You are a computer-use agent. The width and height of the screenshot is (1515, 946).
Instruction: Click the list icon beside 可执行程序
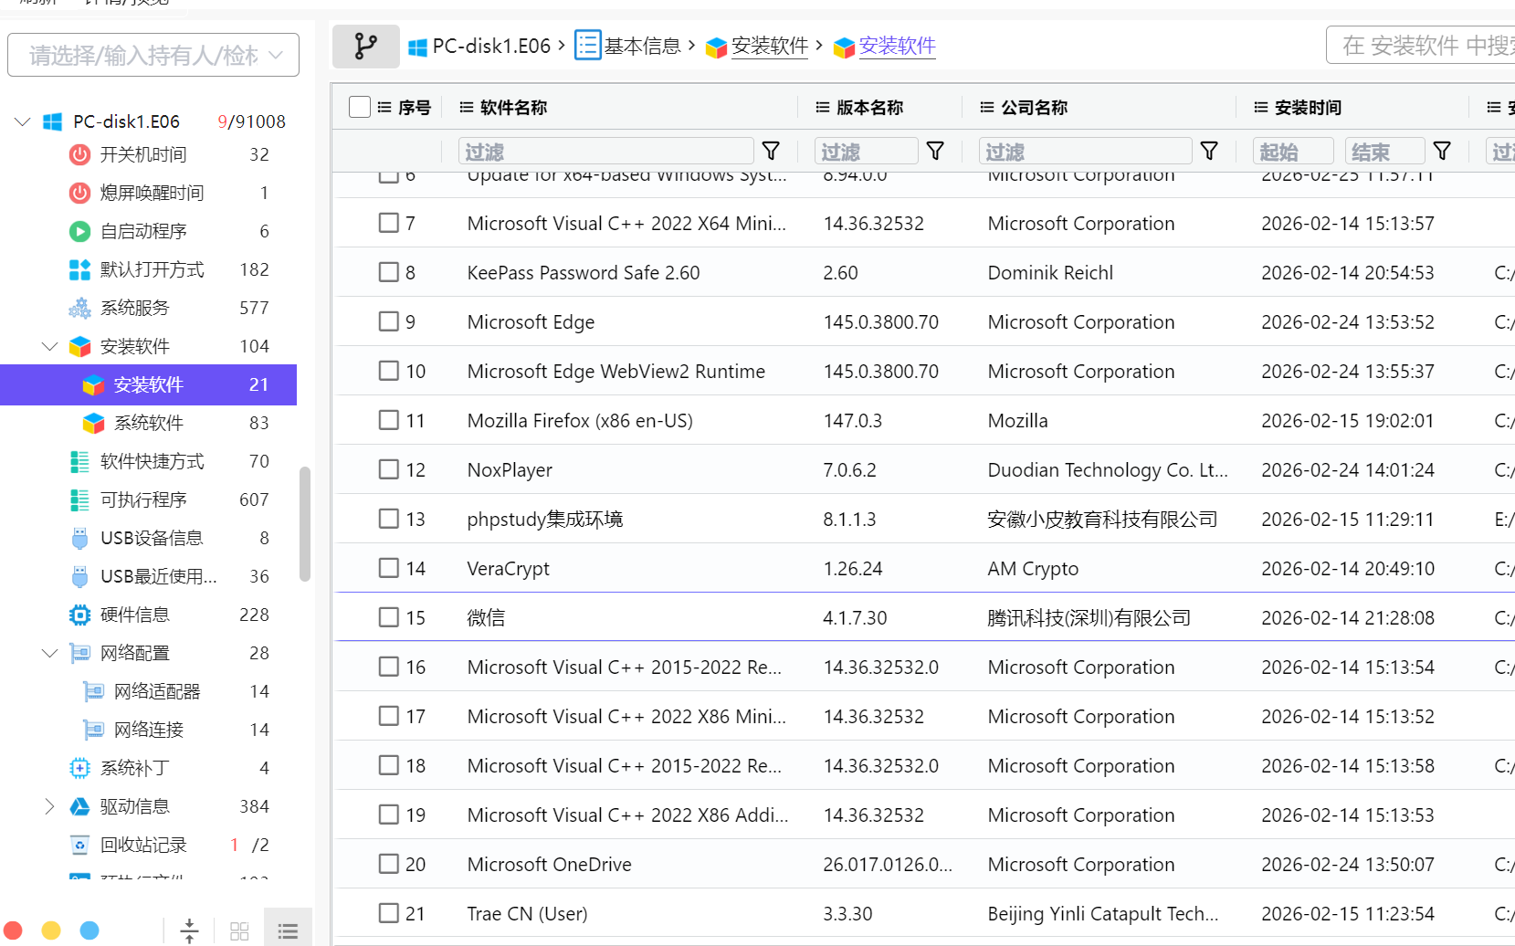pos(80,499)
